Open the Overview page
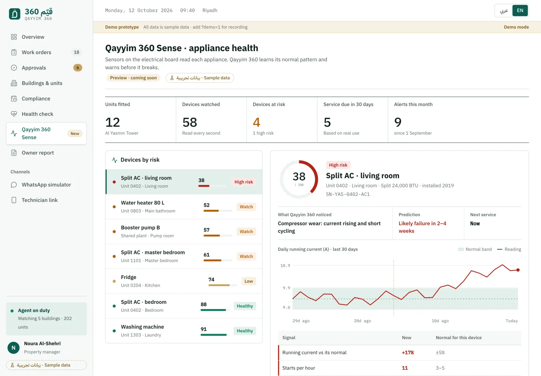Viewport: 541px width, 376px height. (46, 37)
